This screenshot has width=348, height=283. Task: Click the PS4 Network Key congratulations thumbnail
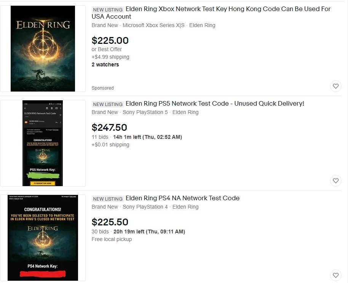coord(43,238)
